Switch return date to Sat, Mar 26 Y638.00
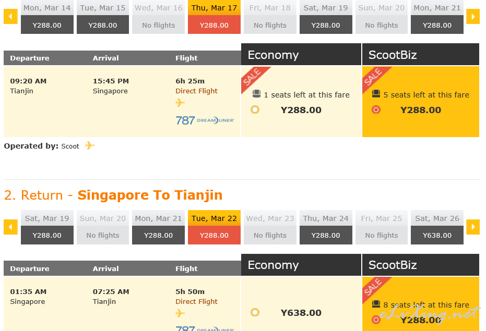 (437, 227)
